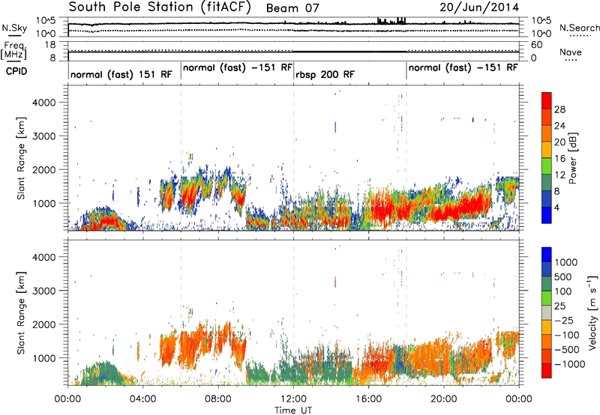Click the '16:00' time tick label
Screen dimensions: 600x415
(368, 399)
